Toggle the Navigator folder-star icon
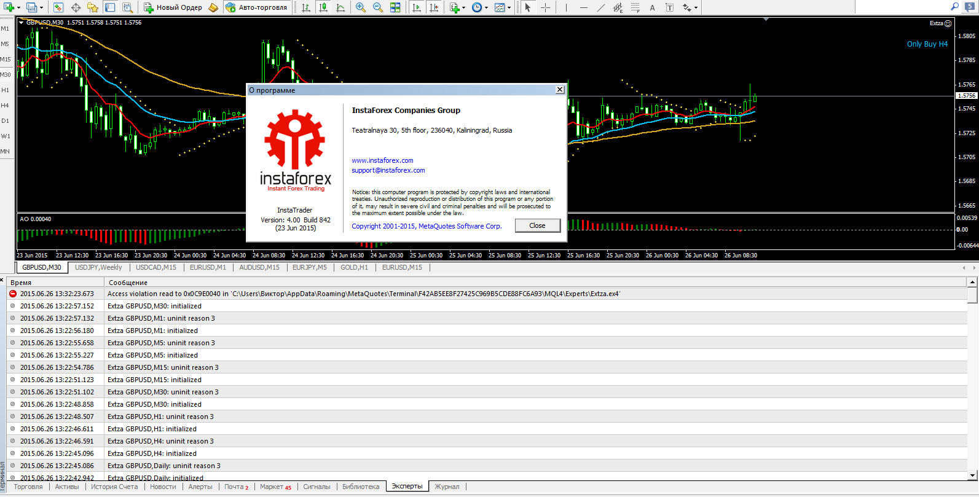Viewport: 979px width, 497px height. coord(93,7)
